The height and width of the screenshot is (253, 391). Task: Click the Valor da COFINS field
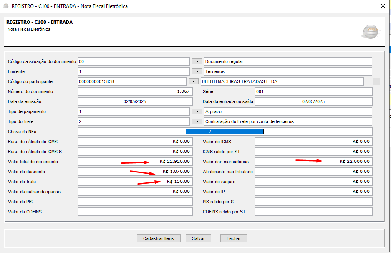click(135, 212)
